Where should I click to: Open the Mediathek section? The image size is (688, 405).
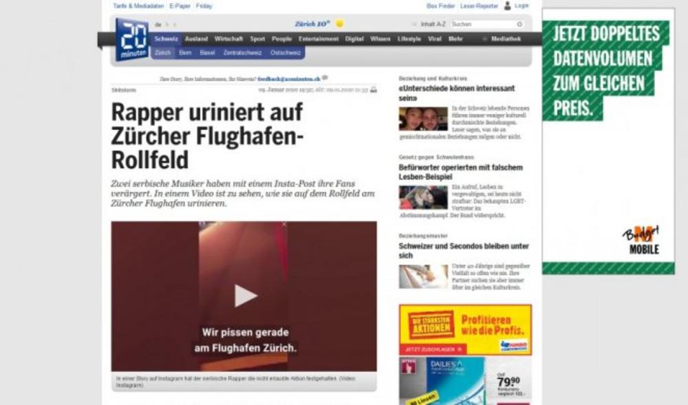[506, 39]
